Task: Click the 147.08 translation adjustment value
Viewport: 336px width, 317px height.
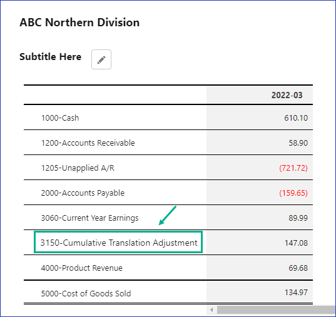Action: click(x=296, y=243)
